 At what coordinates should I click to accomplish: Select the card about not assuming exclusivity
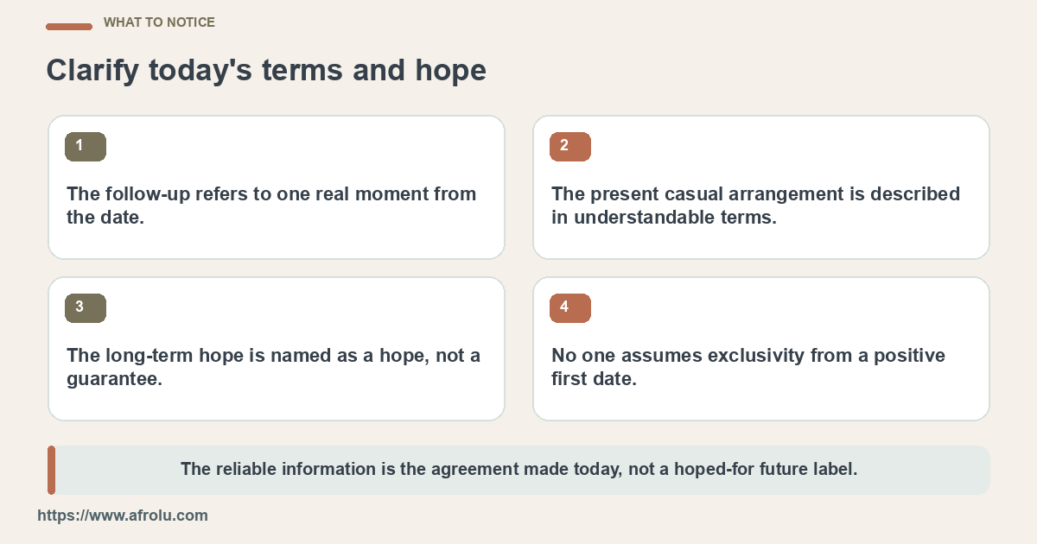[761, 349]
